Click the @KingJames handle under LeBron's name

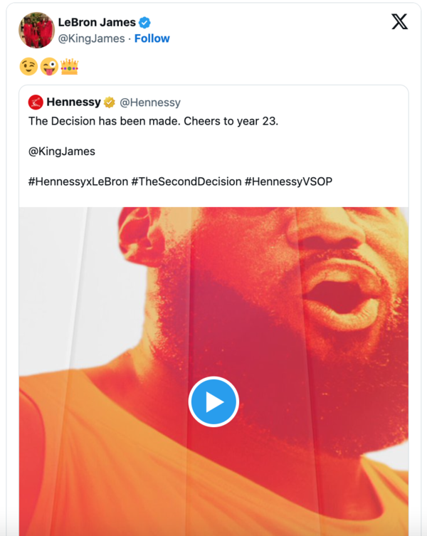click(91, 38)
